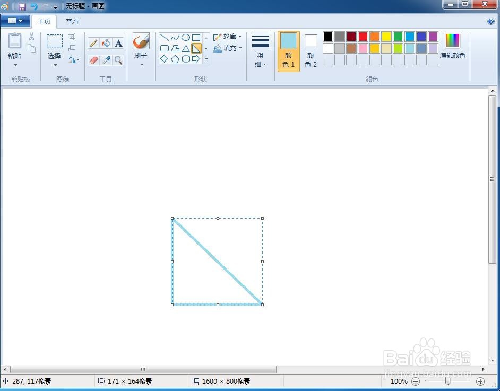Select the Fill with color bucket tool
The image size is (500, 391).
(x=106, y=44)
